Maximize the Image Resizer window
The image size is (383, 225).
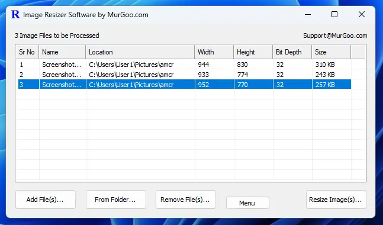coord(334,14)
